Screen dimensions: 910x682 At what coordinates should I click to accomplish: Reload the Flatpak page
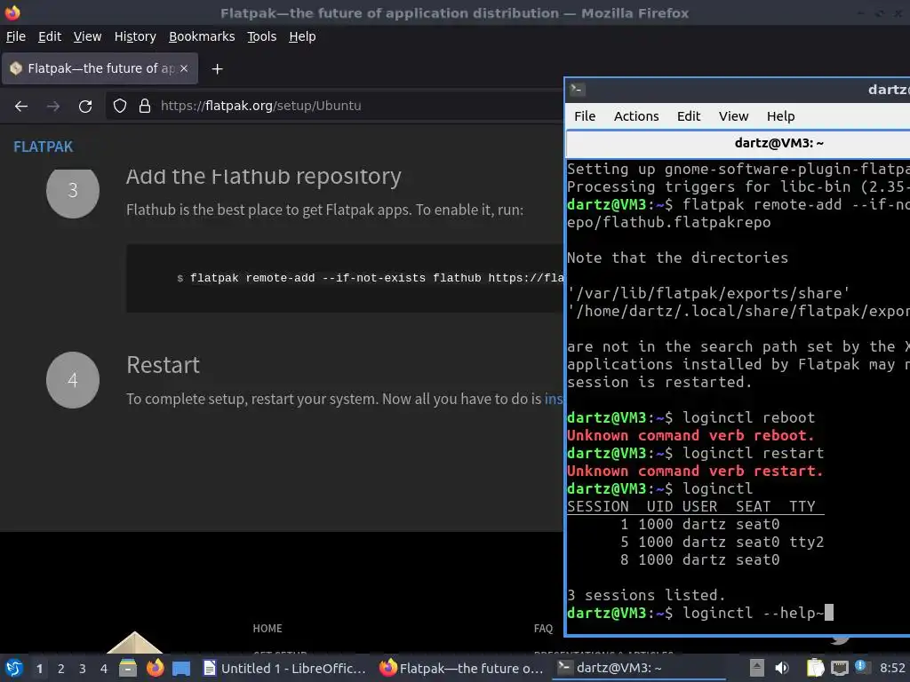click(85, 107)
